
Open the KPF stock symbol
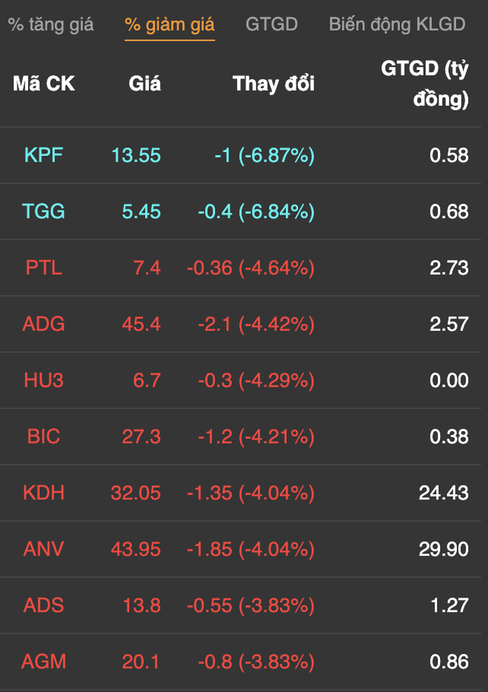pos(44,155)
